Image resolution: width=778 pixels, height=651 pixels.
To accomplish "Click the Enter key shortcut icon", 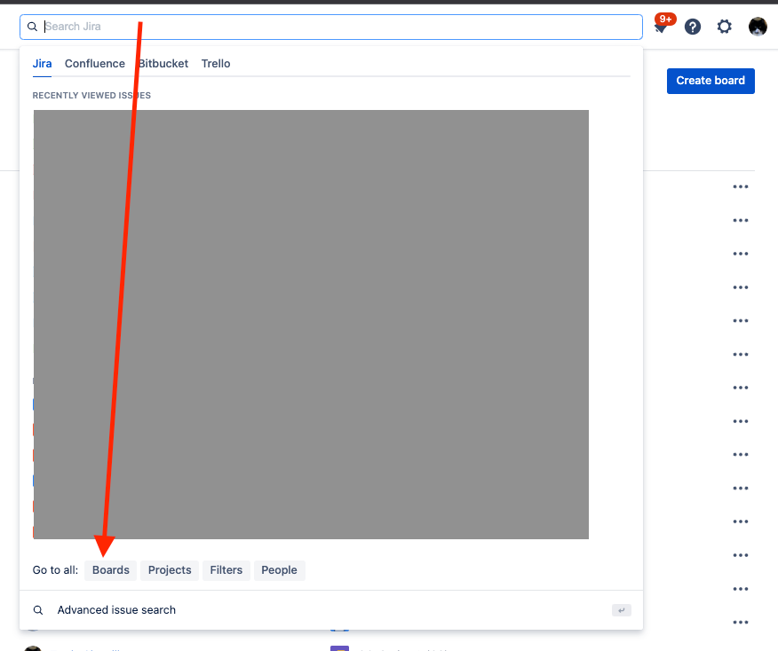I will click(620, 609).
